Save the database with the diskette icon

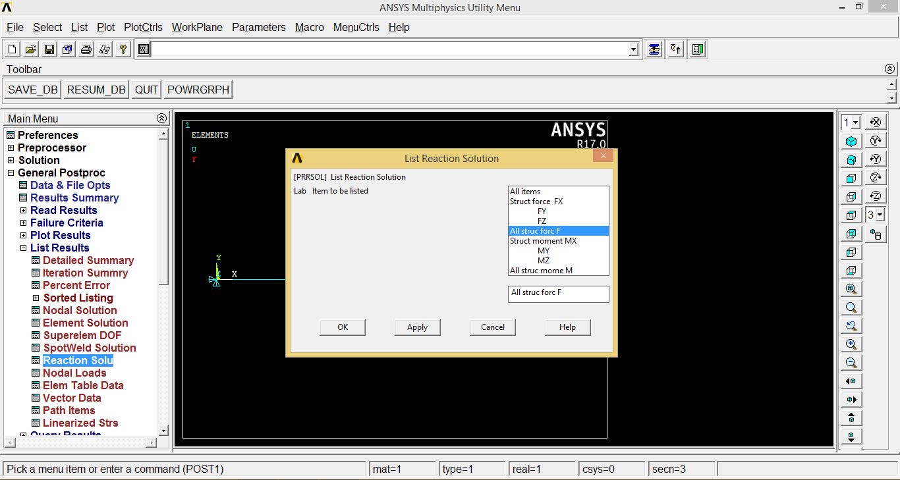tap(48, 48)
